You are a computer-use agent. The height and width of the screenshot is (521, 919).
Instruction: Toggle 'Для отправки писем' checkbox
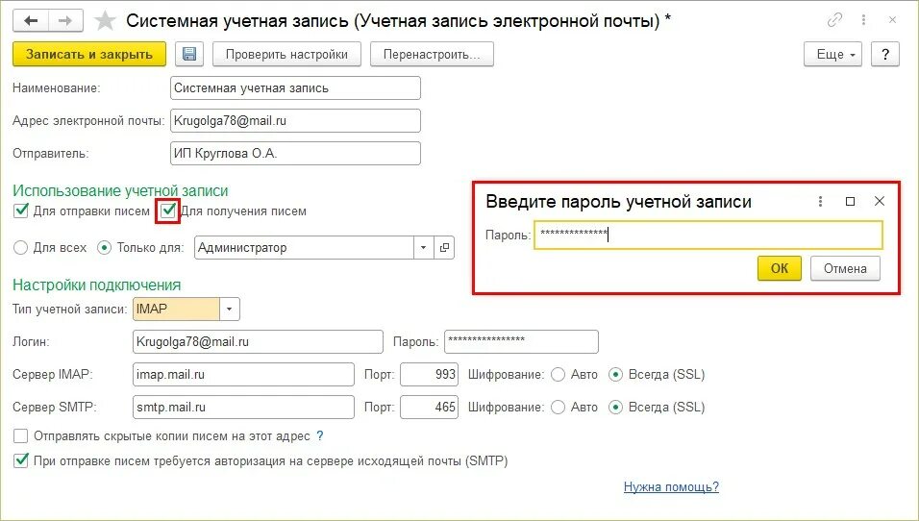tap(22, 211)
